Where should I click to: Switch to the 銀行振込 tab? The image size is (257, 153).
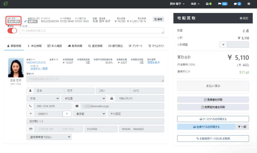pyautogui.click(x=116, y=46)
